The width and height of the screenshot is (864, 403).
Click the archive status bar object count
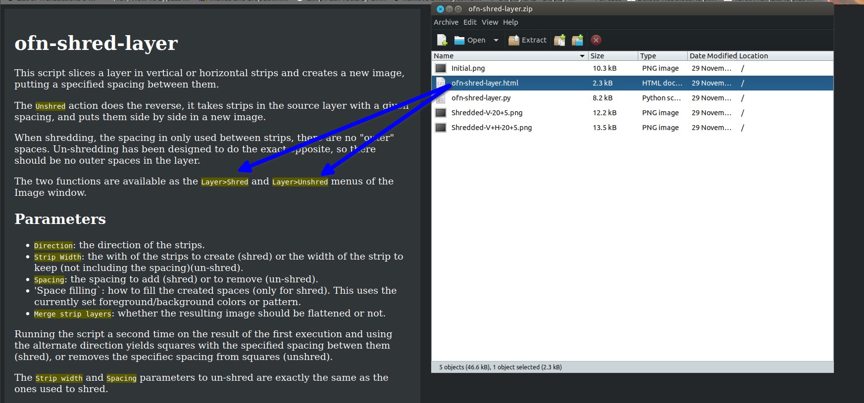click(500, 367)
